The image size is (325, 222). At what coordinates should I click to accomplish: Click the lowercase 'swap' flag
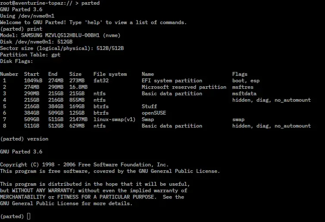238,119
